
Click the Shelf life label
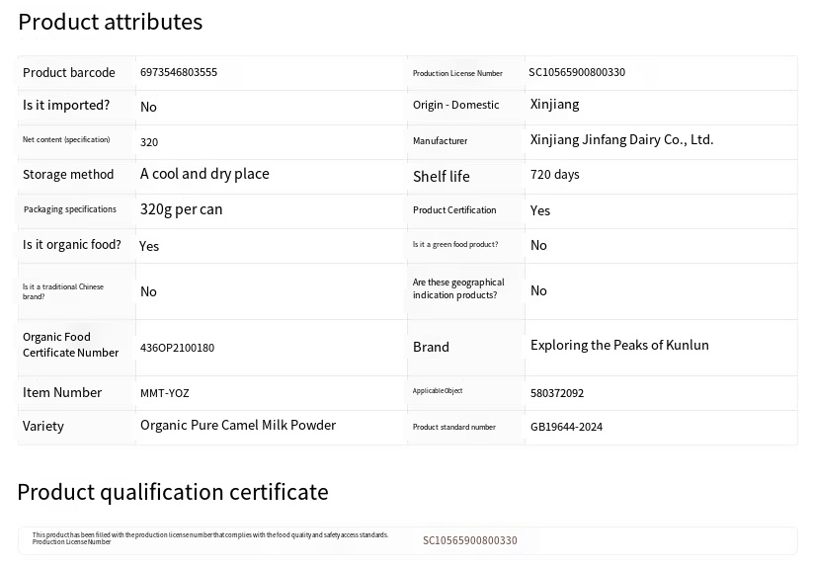pyautogui.click(x=441, y=177)
